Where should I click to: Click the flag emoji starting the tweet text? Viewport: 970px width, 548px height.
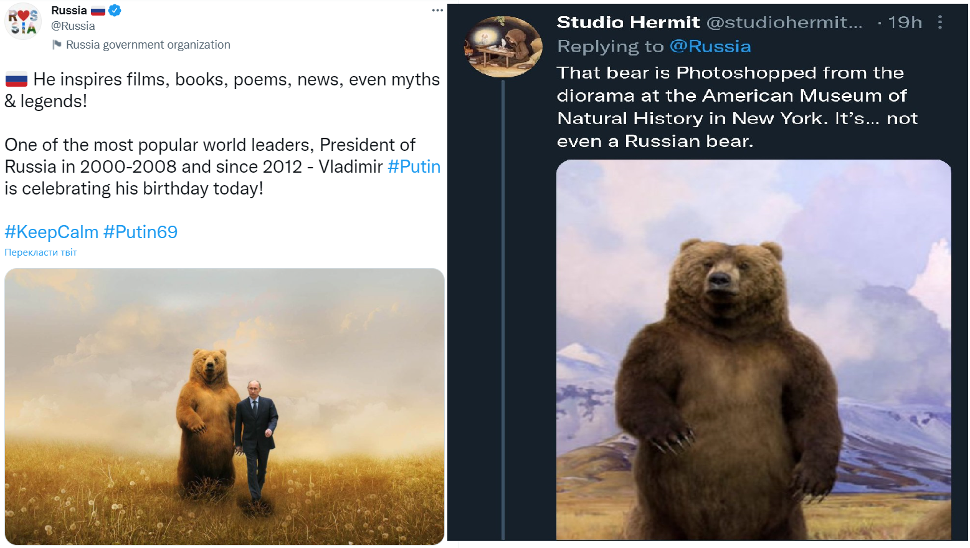coord(16,80)
